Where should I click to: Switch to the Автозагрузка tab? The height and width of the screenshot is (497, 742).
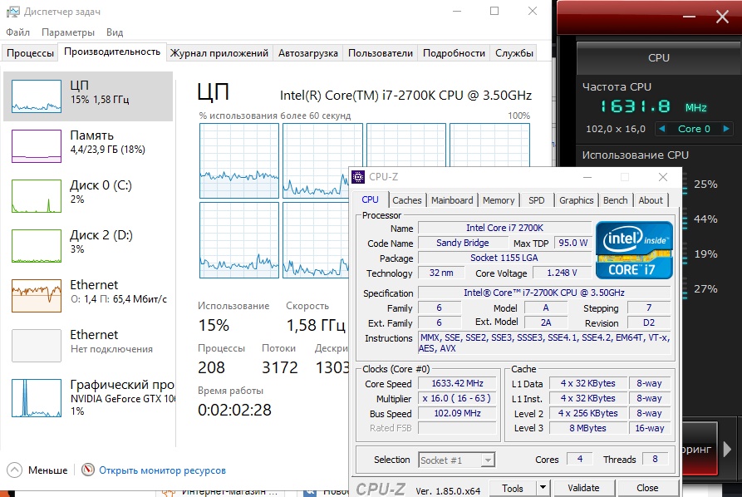pyautogui.click(x=308, y=53)
